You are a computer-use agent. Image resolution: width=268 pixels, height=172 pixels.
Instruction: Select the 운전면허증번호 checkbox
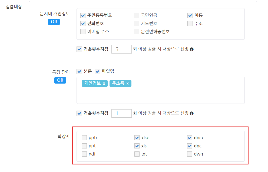(137, 32)
